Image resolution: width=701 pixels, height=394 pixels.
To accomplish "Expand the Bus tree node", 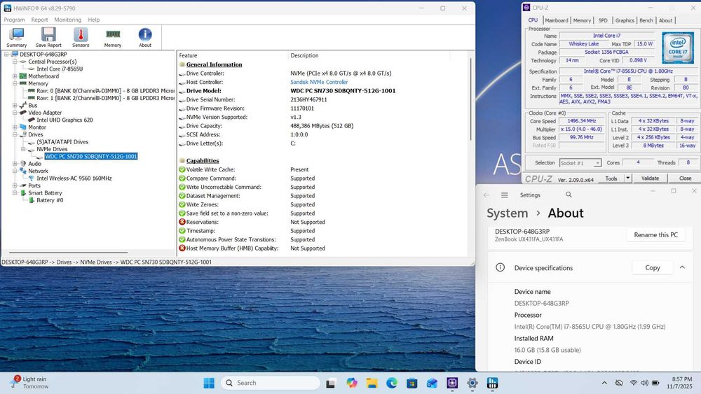I will click(x=15, y=105).
